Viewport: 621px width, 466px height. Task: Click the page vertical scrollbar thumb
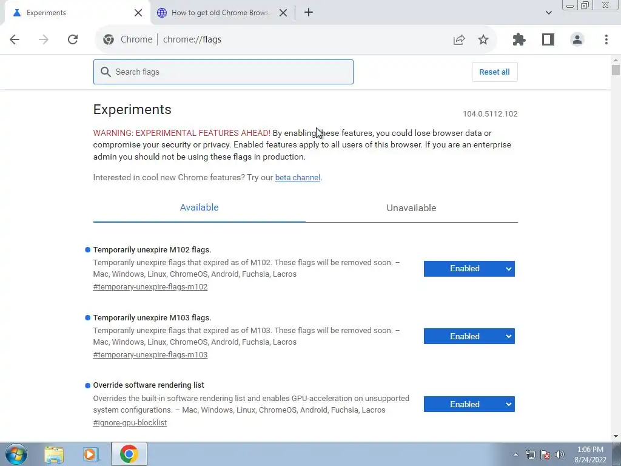616,70
